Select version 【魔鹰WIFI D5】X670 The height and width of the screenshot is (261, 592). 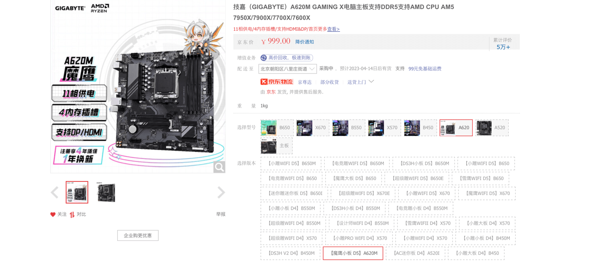[x=487, y=193]
